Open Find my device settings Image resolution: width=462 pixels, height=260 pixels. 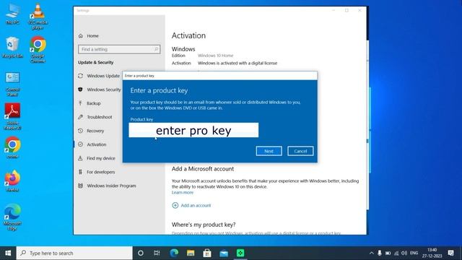click(x=101, y=158)
